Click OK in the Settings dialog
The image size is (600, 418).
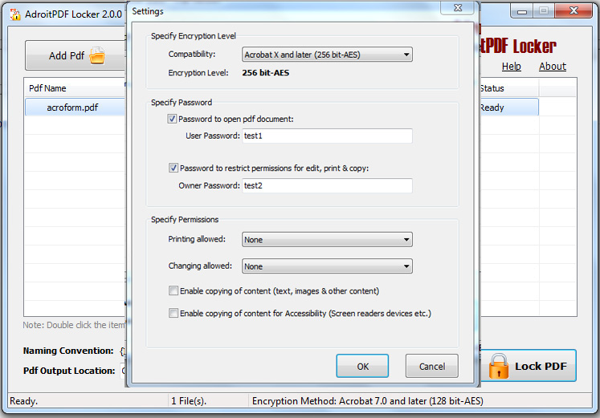tap(362, 366)
